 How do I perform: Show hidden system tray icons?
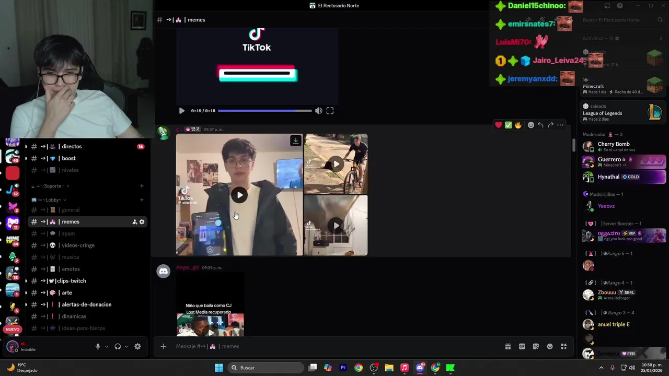[601, 368]
